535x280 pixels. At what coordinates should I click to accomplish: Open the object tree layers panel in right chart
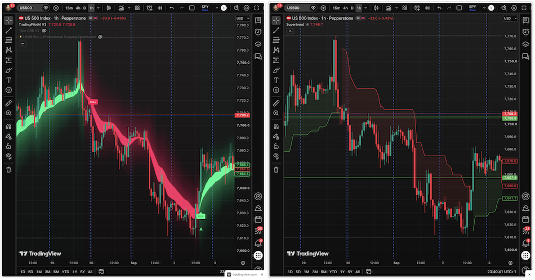pyautogui.click(x=525, y=44)
